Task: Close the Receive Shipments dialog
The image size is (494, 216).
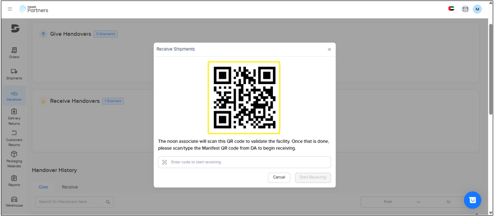Action: pyautogui.click(x=329, y=49)
